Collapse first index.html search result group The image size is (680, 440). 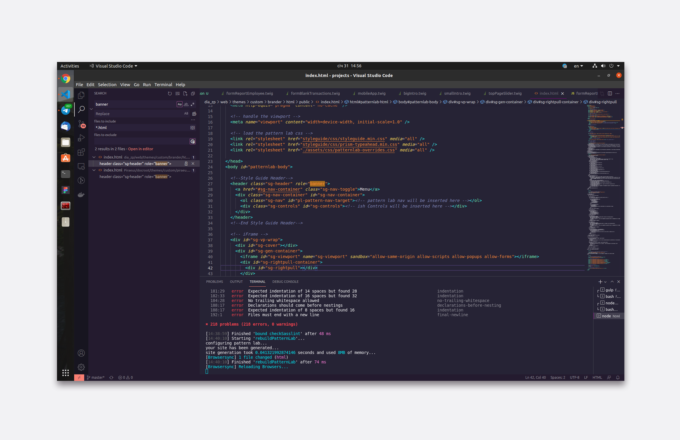(94, 157)
